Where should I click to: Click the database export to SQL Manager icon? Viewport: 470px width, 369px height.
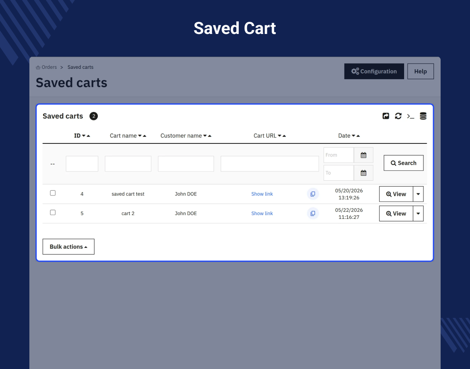(x=423, y=116)
